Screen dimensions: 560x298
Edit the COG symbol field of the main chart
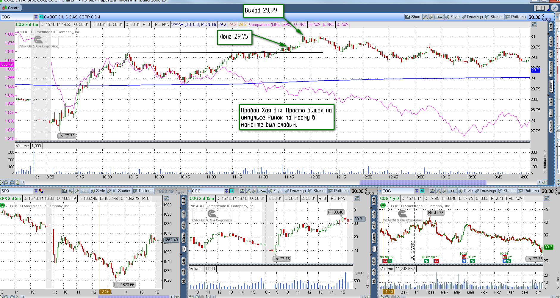click(x=17, y=17)
